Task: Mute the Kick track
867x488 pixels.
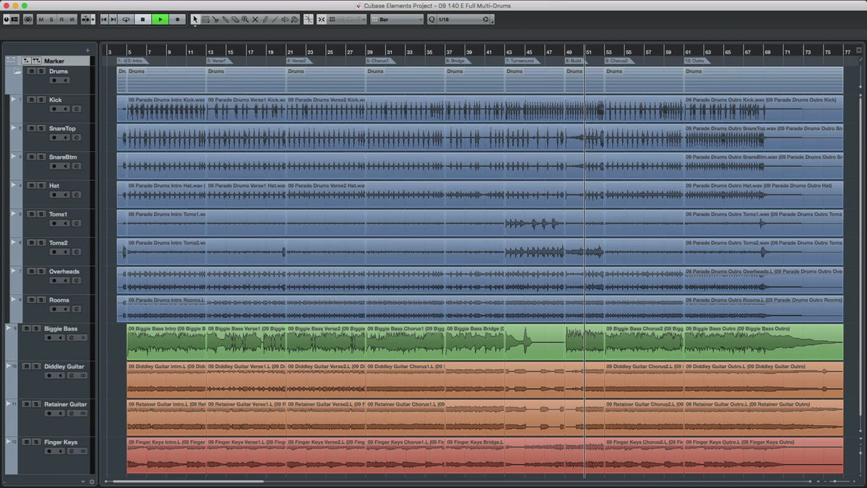Action: click(31, 100)
